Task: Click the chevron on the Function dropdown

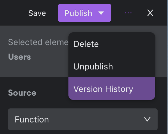Action: [147, 119]
